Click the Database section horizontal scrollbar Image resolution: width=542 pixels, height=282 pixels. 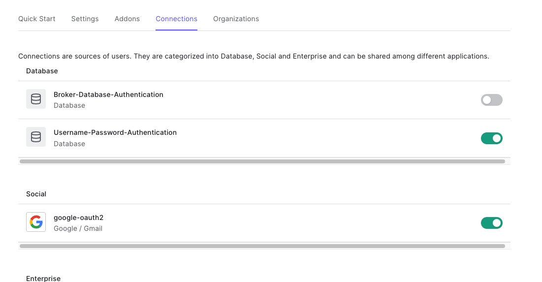(262, 161)
